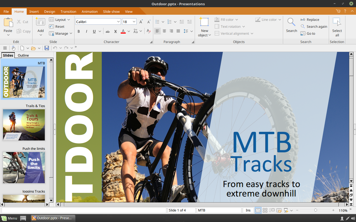Click the crossed-out X formatting icon
356x222 pixels.
pyautogui.click(x=115, y=31)
